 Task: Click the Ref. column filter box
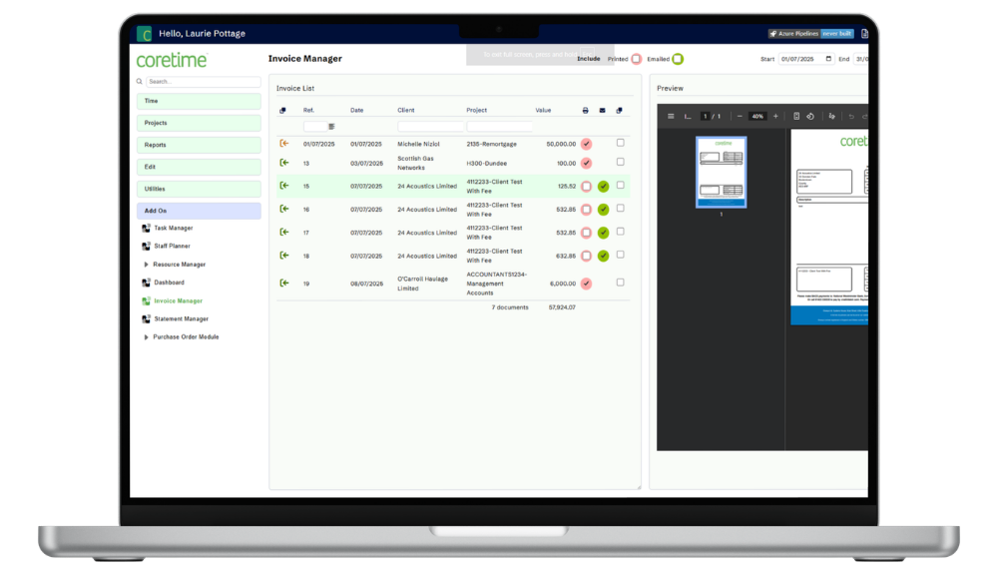pyautogui.click(x=315, y=127)
